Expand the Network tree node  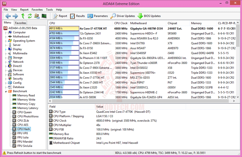coord(6,62)
